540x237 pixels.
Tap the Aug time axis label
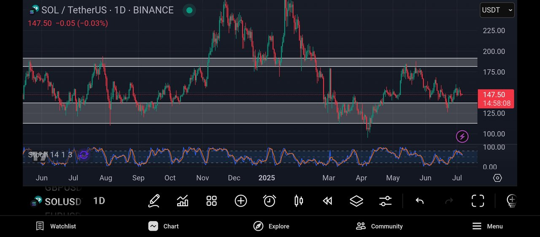point(106,178)
